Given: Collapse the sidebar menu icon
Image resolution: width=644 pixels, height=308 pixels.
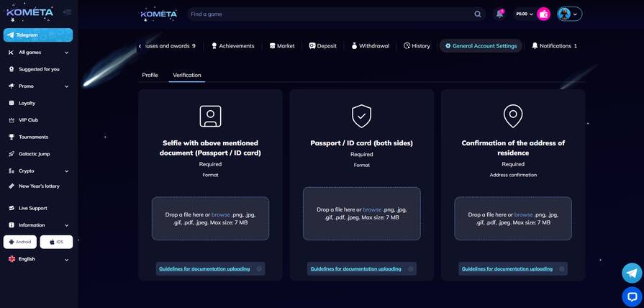Looking at the screenshot, I should click(x=67, y=12).
